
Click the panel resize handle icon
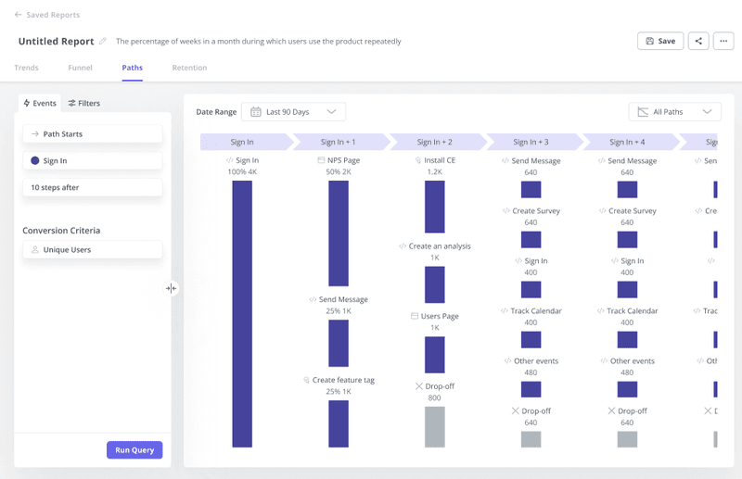172,288
